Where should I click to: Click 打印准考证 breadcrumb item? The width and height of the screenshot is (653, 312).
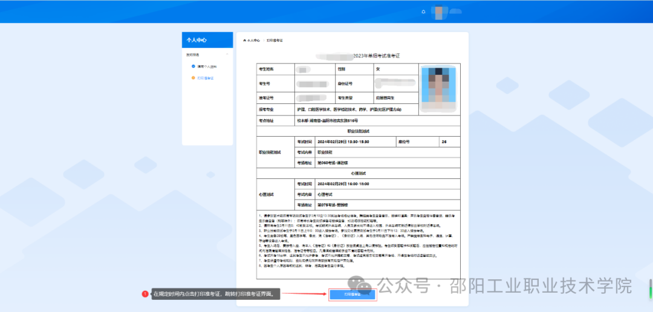click(x=275, y=40)
